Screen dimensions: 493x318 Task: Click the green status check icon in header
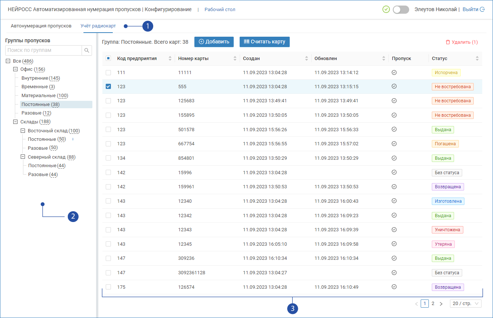point(386,10)
